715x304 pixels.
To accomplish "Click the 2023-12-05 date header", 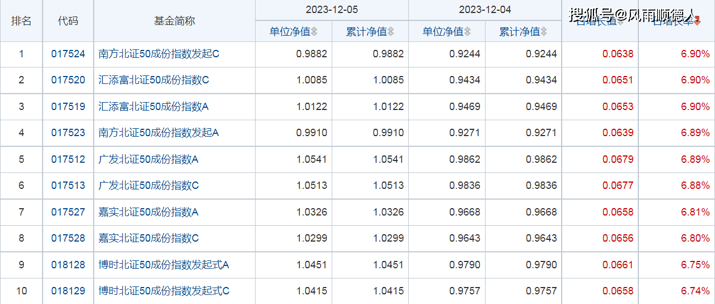I will click(332, 10).
